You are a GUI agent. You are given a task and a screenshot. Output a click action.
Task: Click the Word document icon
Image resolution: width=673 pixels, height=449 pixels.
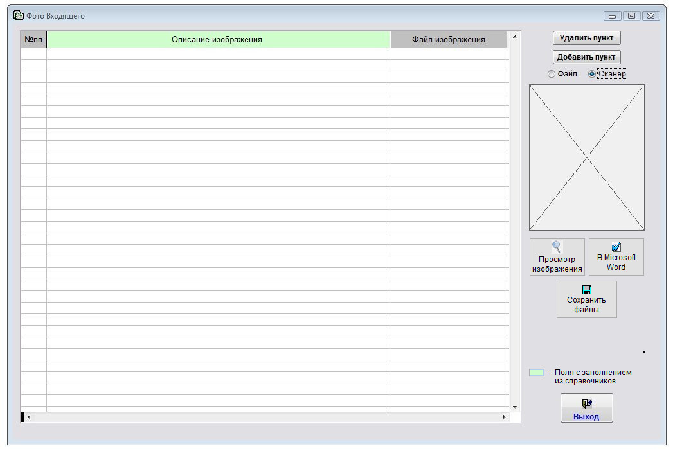[616, 246]
